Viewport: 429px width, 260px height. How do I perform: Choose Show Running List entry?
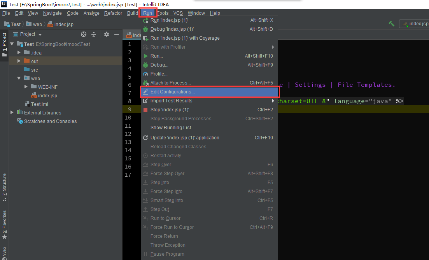[x=210, y=128]
